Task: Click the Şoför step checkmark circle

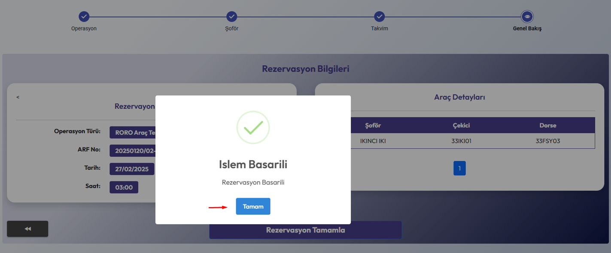Action: tap(232, 17)
